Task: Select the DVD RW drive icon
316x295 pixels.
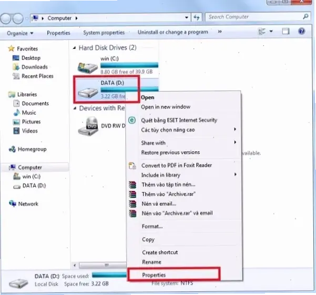Action: 87,126
